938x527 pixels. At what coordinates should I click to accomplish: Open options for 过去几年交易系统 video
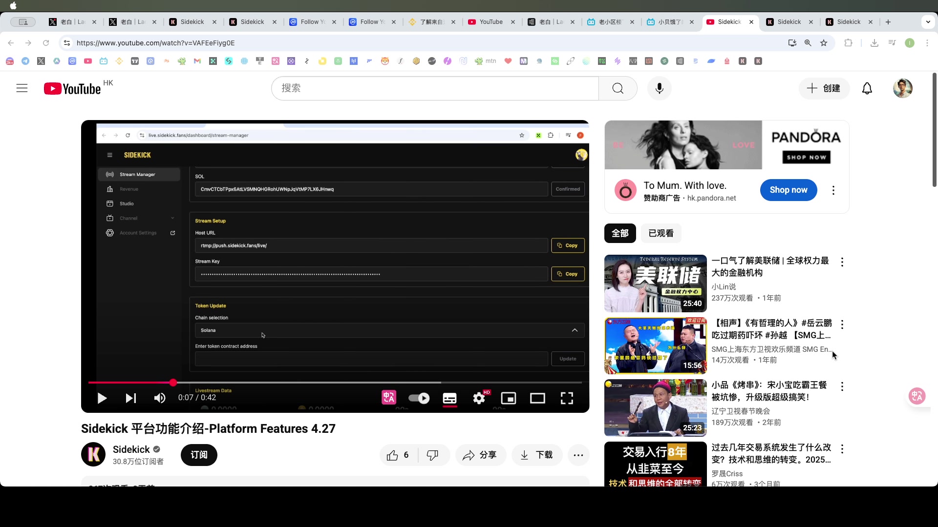[x=842, y=448]
